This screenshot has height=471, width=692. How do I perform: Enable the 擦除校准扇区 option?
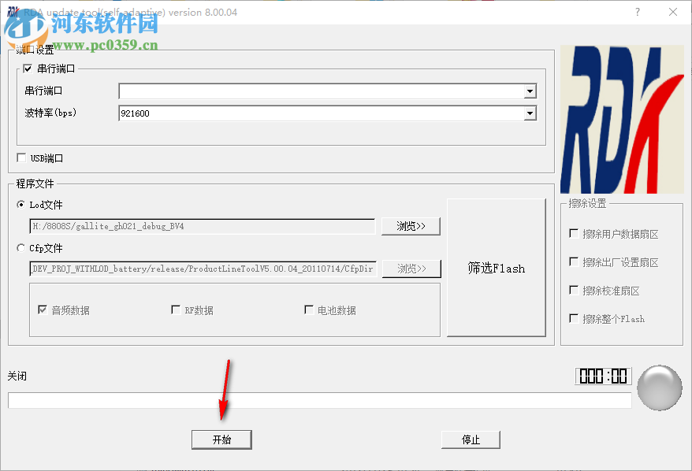(x=575, y=290)
